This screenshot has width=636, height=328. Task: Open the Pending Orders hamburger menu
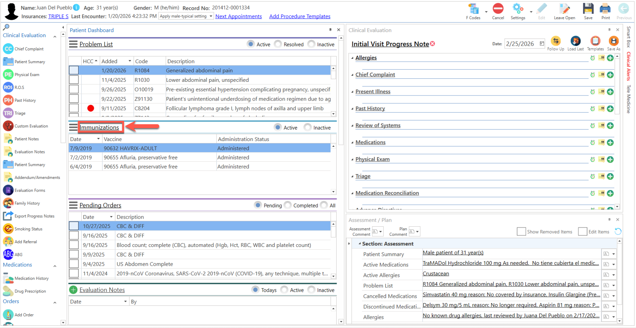pyautogui.click(x=73, y=205)
